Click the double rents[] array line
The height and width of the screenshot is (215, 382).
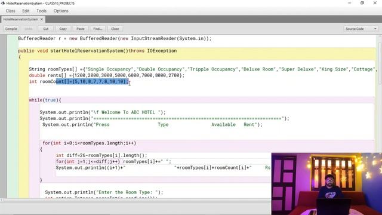pos(107,75)
